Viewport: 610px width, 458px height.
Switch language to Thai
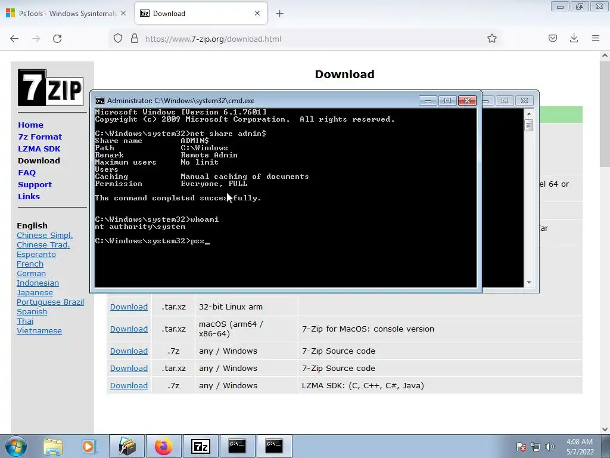tap(25, 321)
